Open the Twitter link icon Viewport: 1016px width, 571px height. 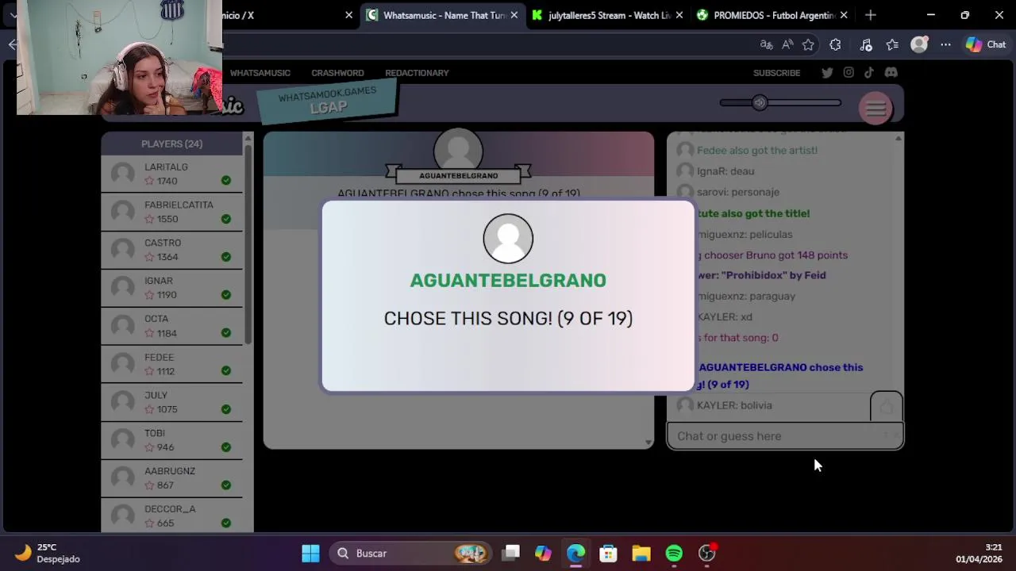tap(827, 73)
